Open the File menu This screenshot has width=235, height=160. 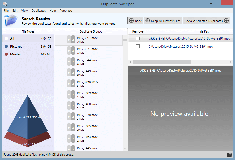6,11
